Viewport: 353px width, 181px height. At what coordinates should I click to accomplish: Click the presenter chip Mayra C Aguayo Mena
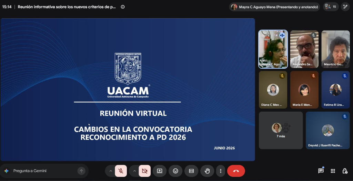tap(274, 7)
